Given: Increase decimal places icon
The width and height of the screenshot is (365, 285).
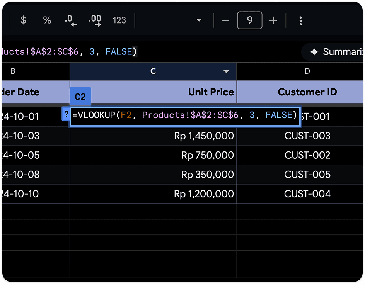Looking at the screenshot, I should click(x=95, y=20).
